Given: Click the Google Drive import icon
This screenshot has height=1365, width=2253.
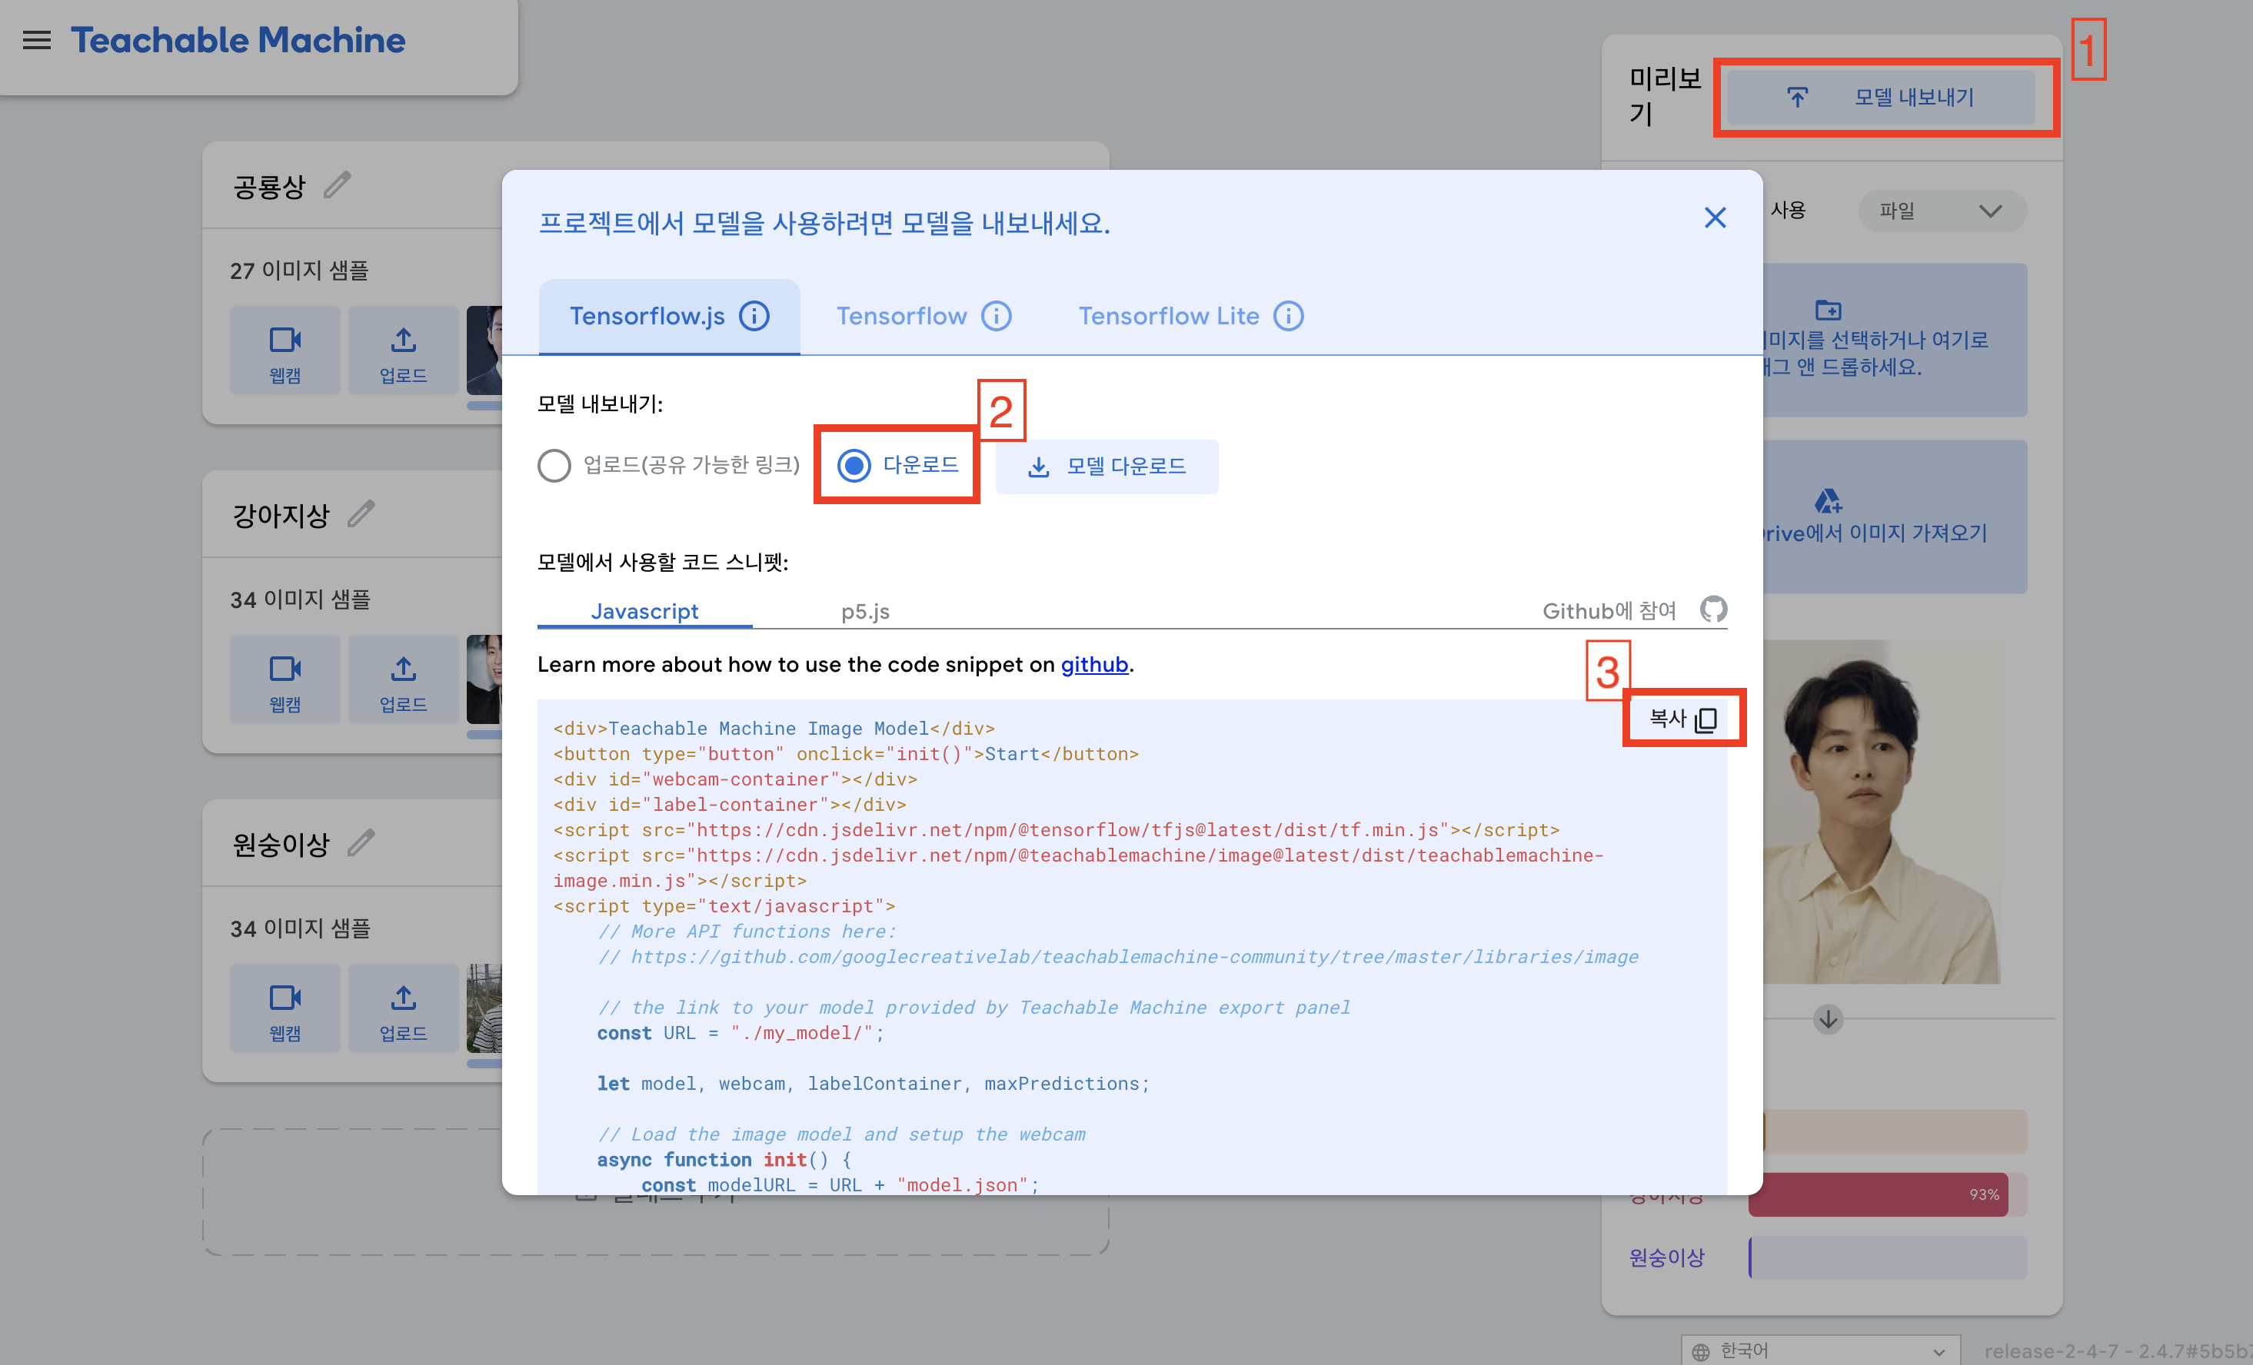Looking at the screenshot, I should tap(1827, 502).
